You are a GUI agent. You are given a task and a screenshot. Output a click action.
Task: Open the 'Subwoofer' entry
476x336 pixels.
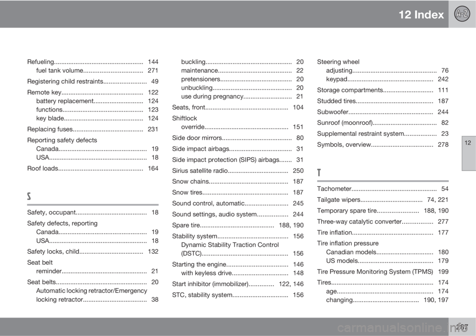point(383,112)
